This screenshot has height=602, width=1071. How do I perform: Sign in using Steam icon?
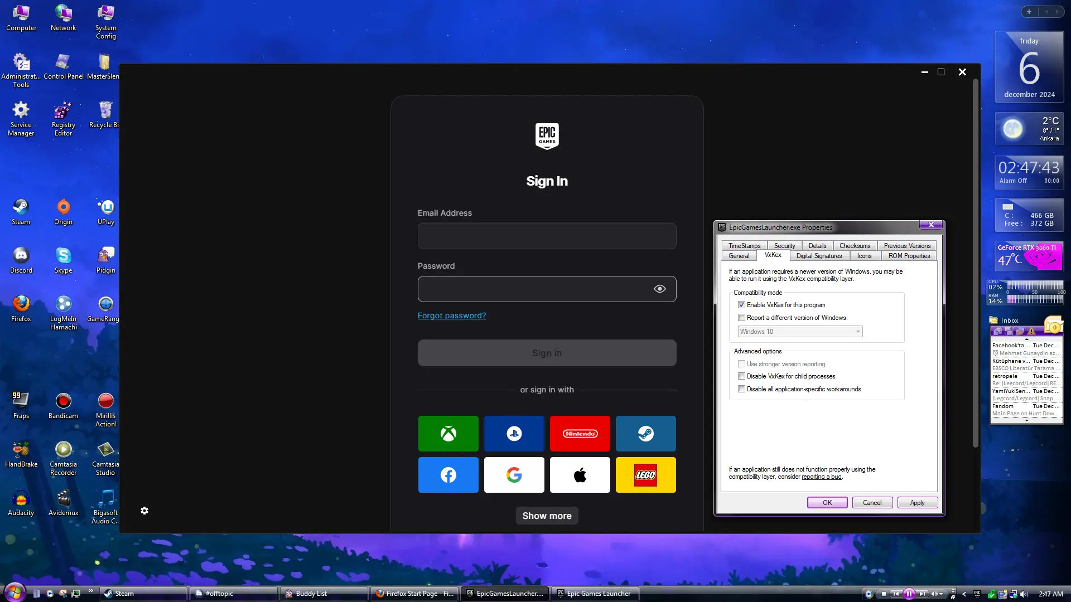(x=645, y=434)
